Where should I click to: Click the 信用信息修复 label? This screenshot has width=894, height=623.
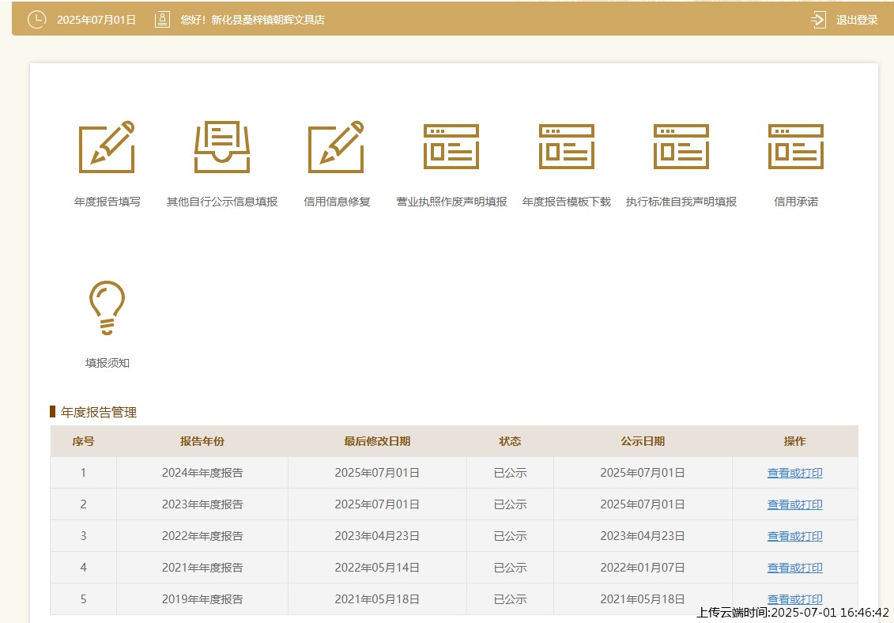(337, 202)
